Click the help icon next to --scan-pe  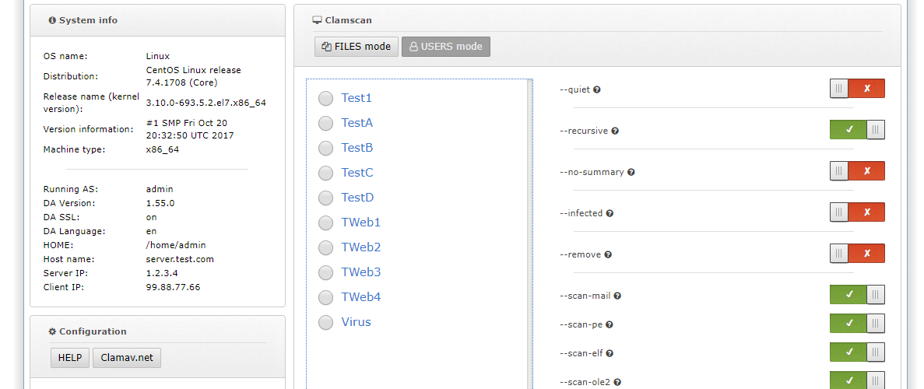[x=610, y=325]
